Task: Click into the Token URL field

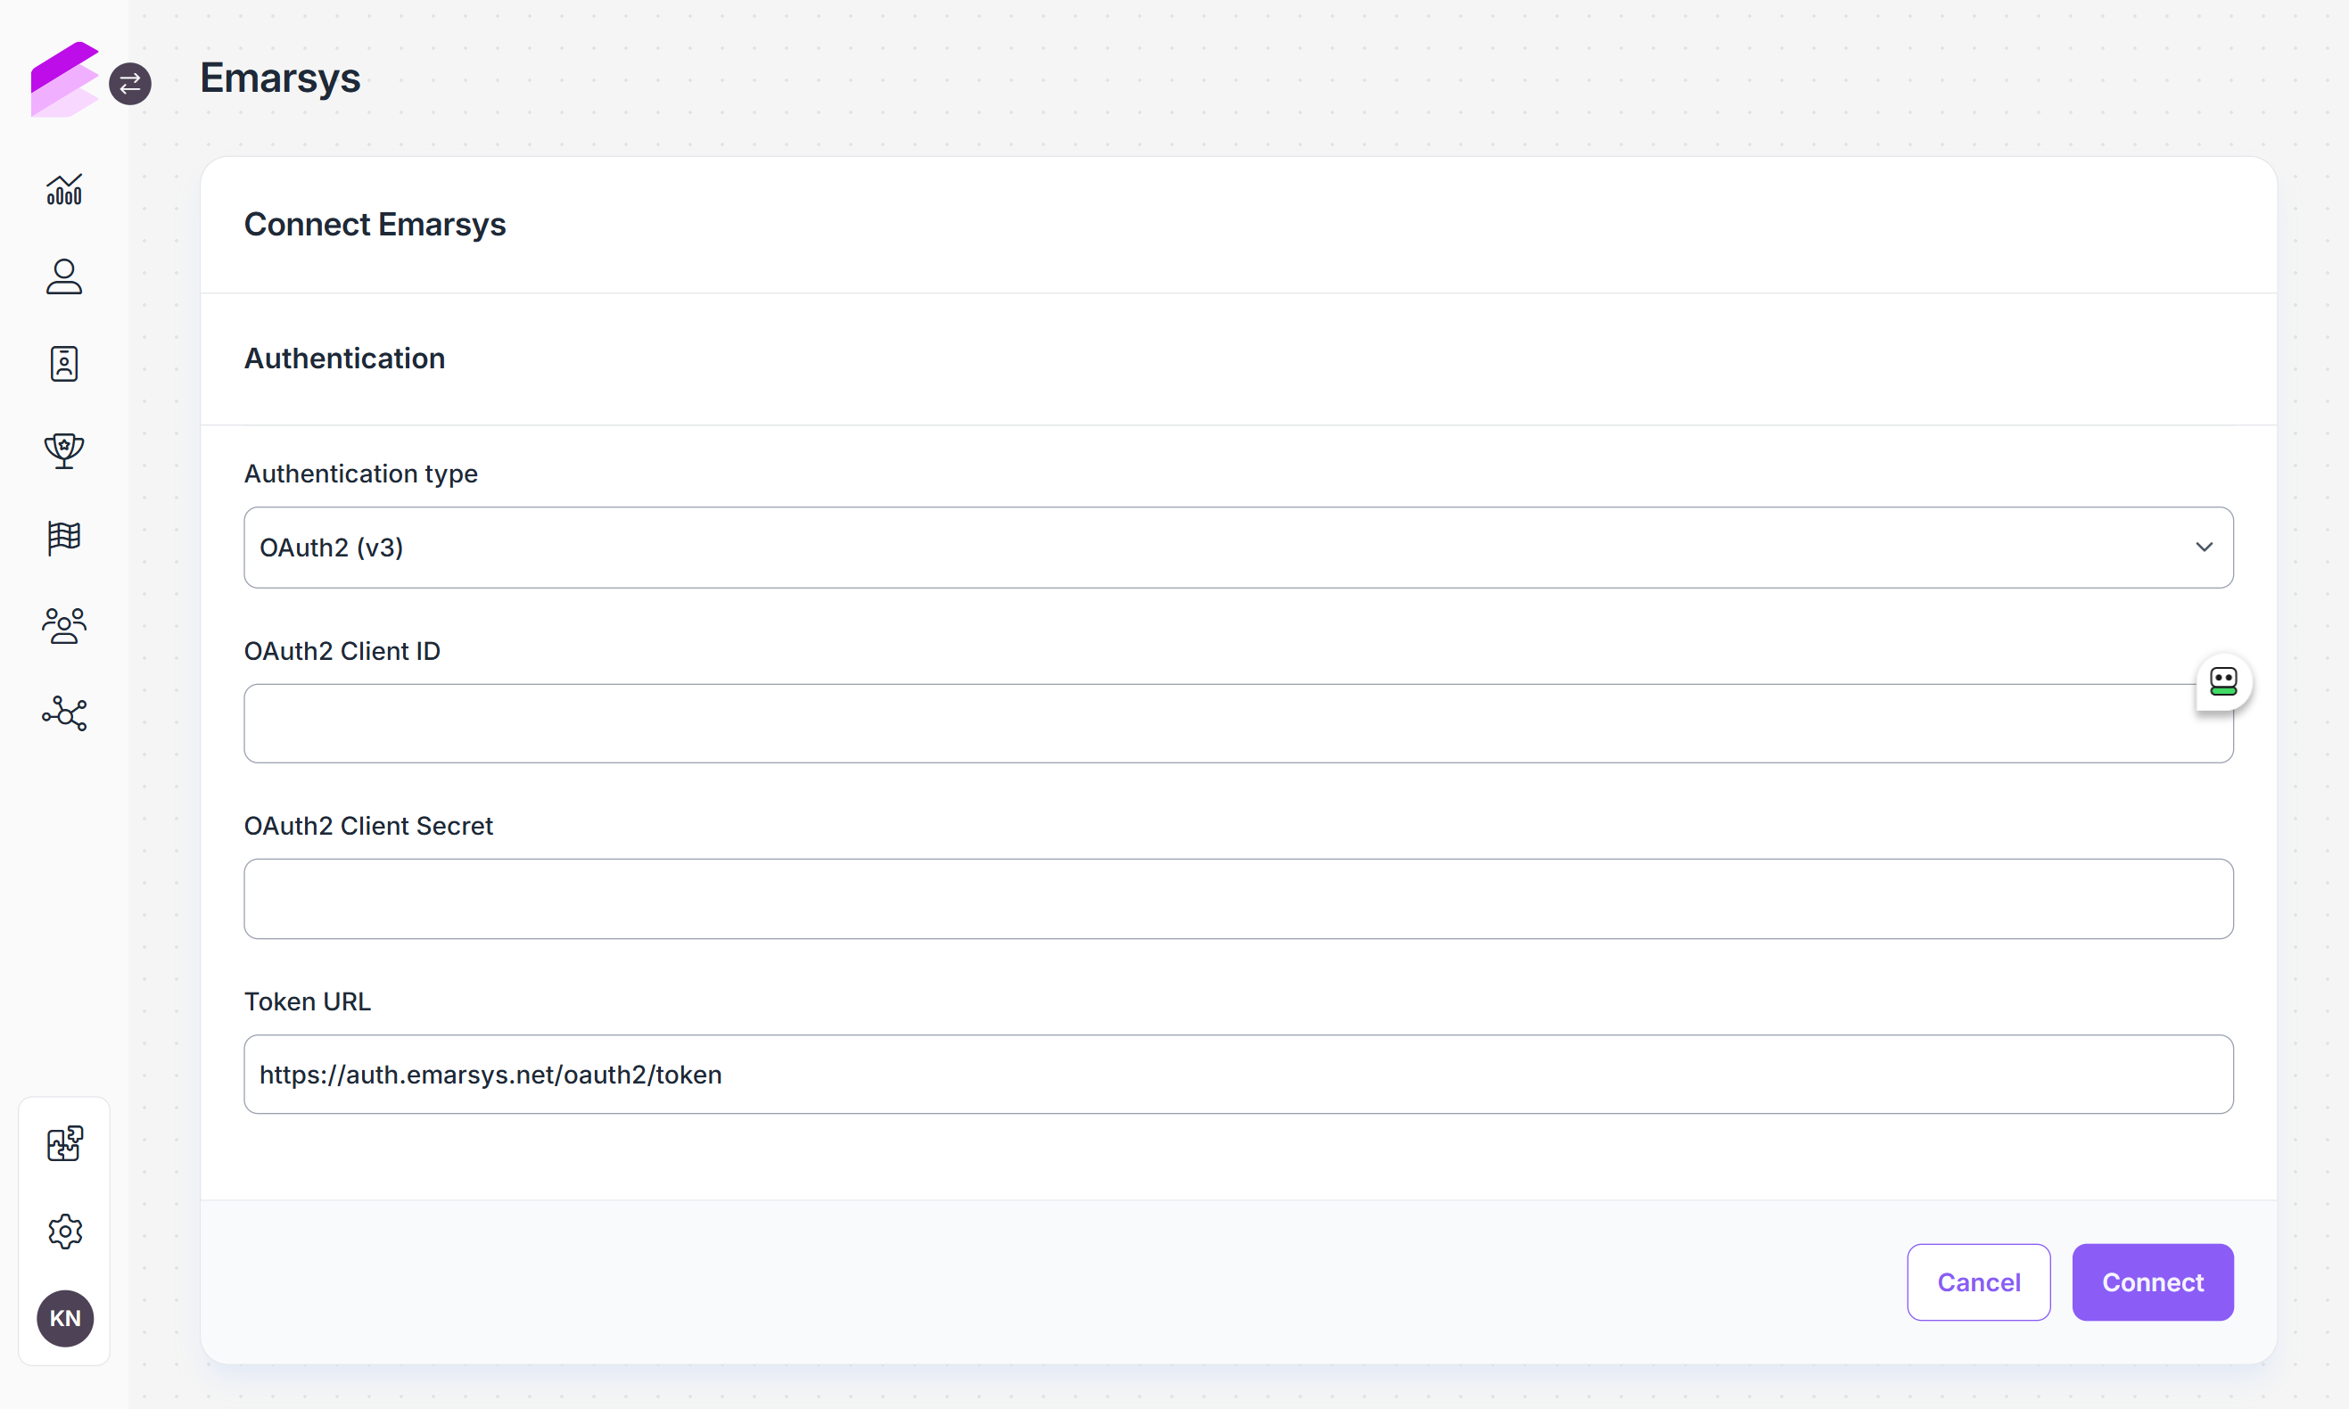Action: (1238, 1075)
